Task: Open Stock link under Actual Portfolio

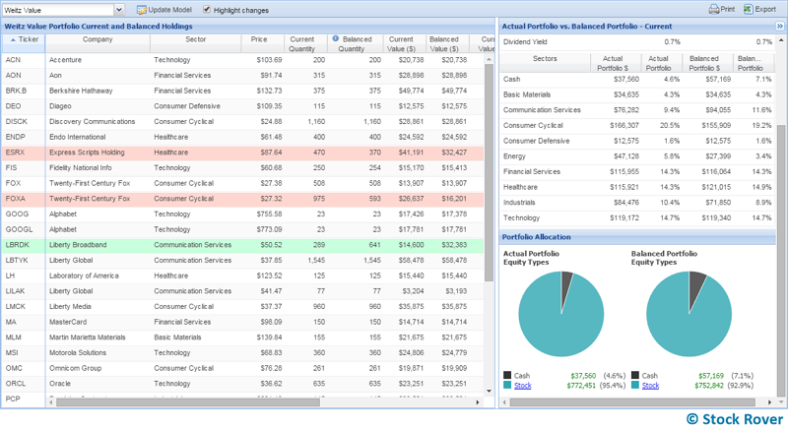Action: pos(522,386)
